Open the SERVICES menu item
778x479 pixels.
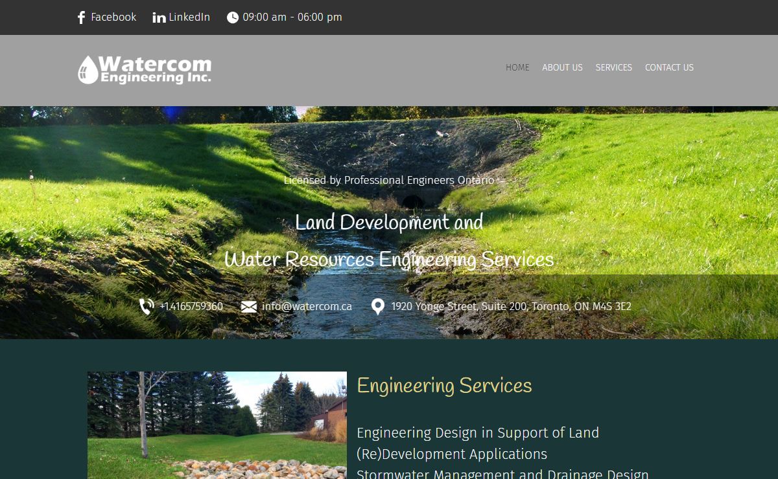click(614, 67)
